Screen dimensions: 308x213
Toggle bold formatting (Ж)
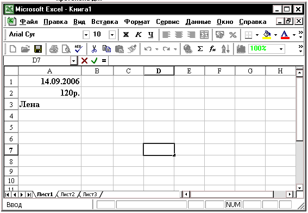click(x=126, y=35)
